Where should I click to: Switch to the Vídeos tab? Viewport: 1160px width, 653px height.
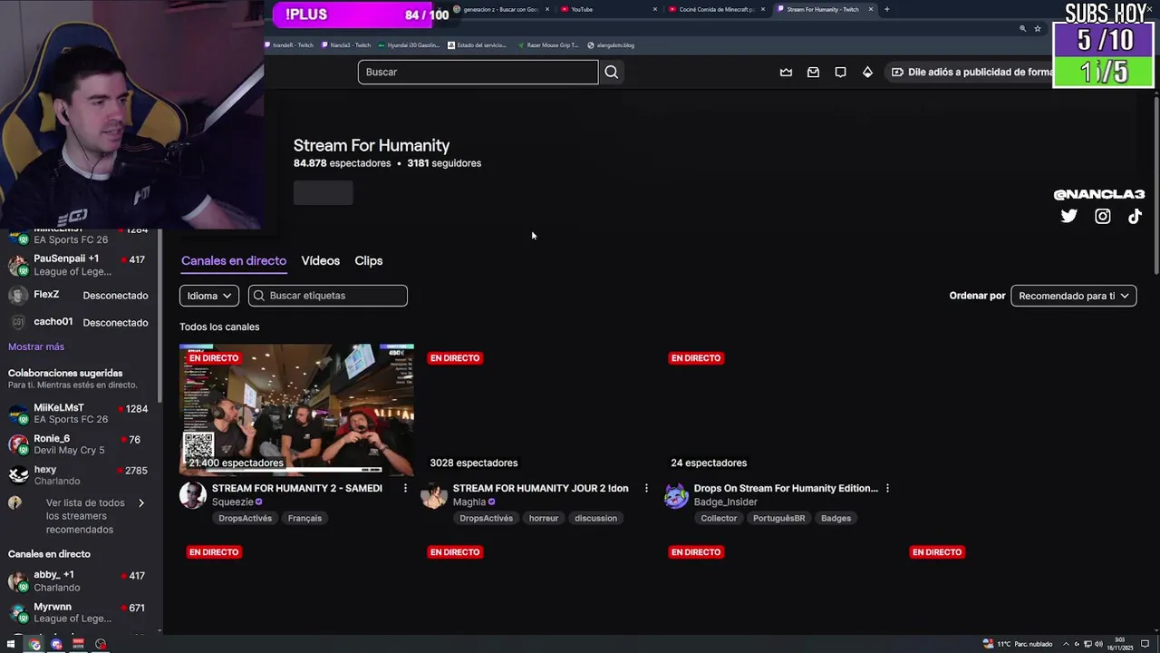[321, 260]
